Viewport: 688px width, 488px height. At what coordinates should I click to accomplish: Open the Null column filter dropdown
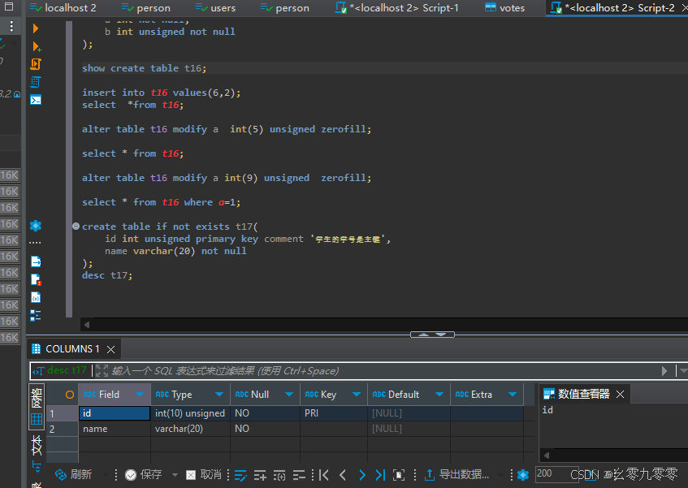click(288, 394)
